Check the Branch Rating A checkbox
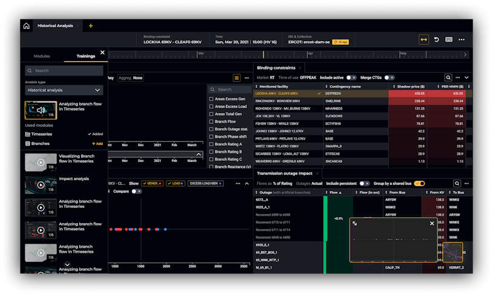 coord(211,144)
